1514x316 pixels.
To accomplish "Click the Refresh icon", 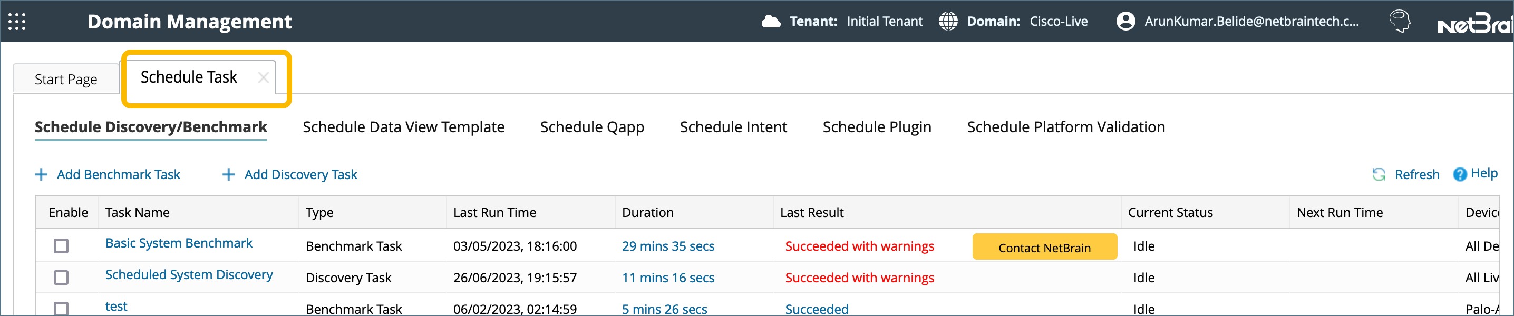I will [1378, 174].
